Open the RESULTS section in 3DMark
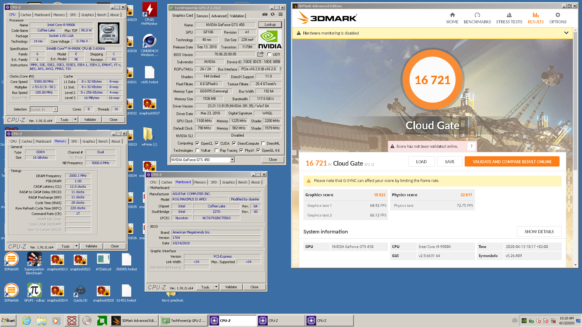 [x=536, y=18]
